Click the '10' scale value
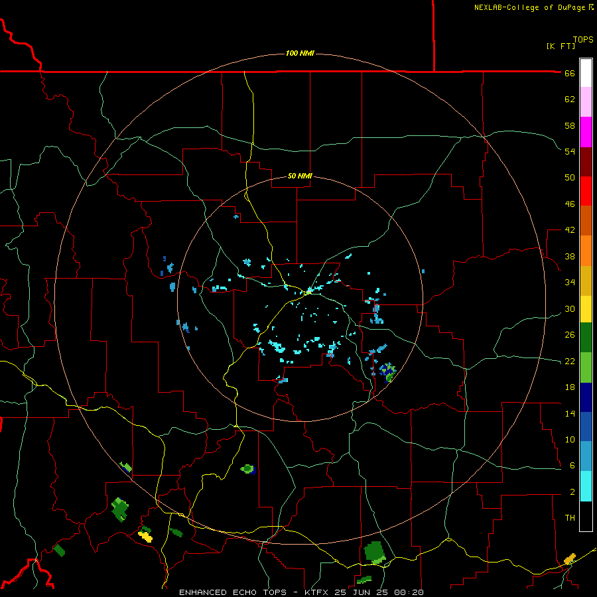Screen dimensions: 597x597 coord(570,439)
